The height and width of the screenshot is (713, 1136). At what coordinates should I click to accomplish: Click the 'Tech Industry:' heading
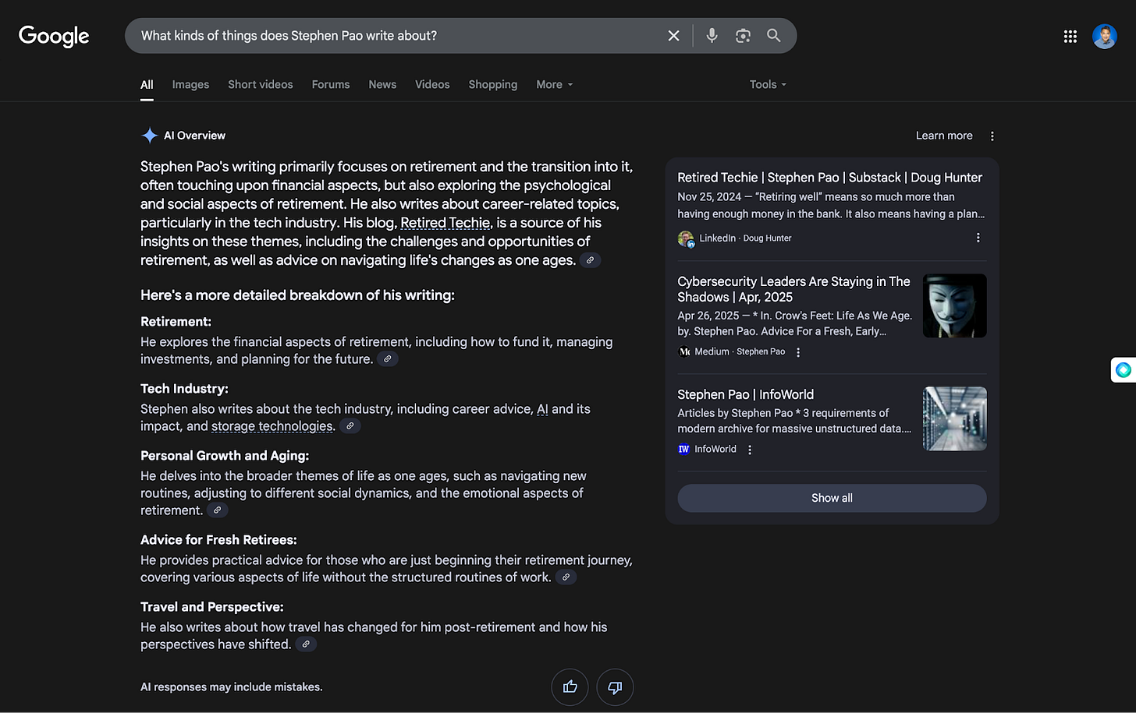pyautogui.click(x=184, y=389)
